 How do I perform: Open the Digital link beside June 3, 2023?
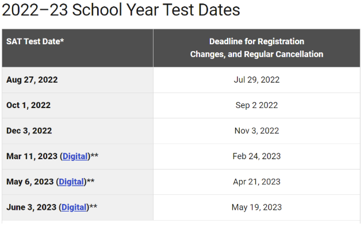(74, 207)
